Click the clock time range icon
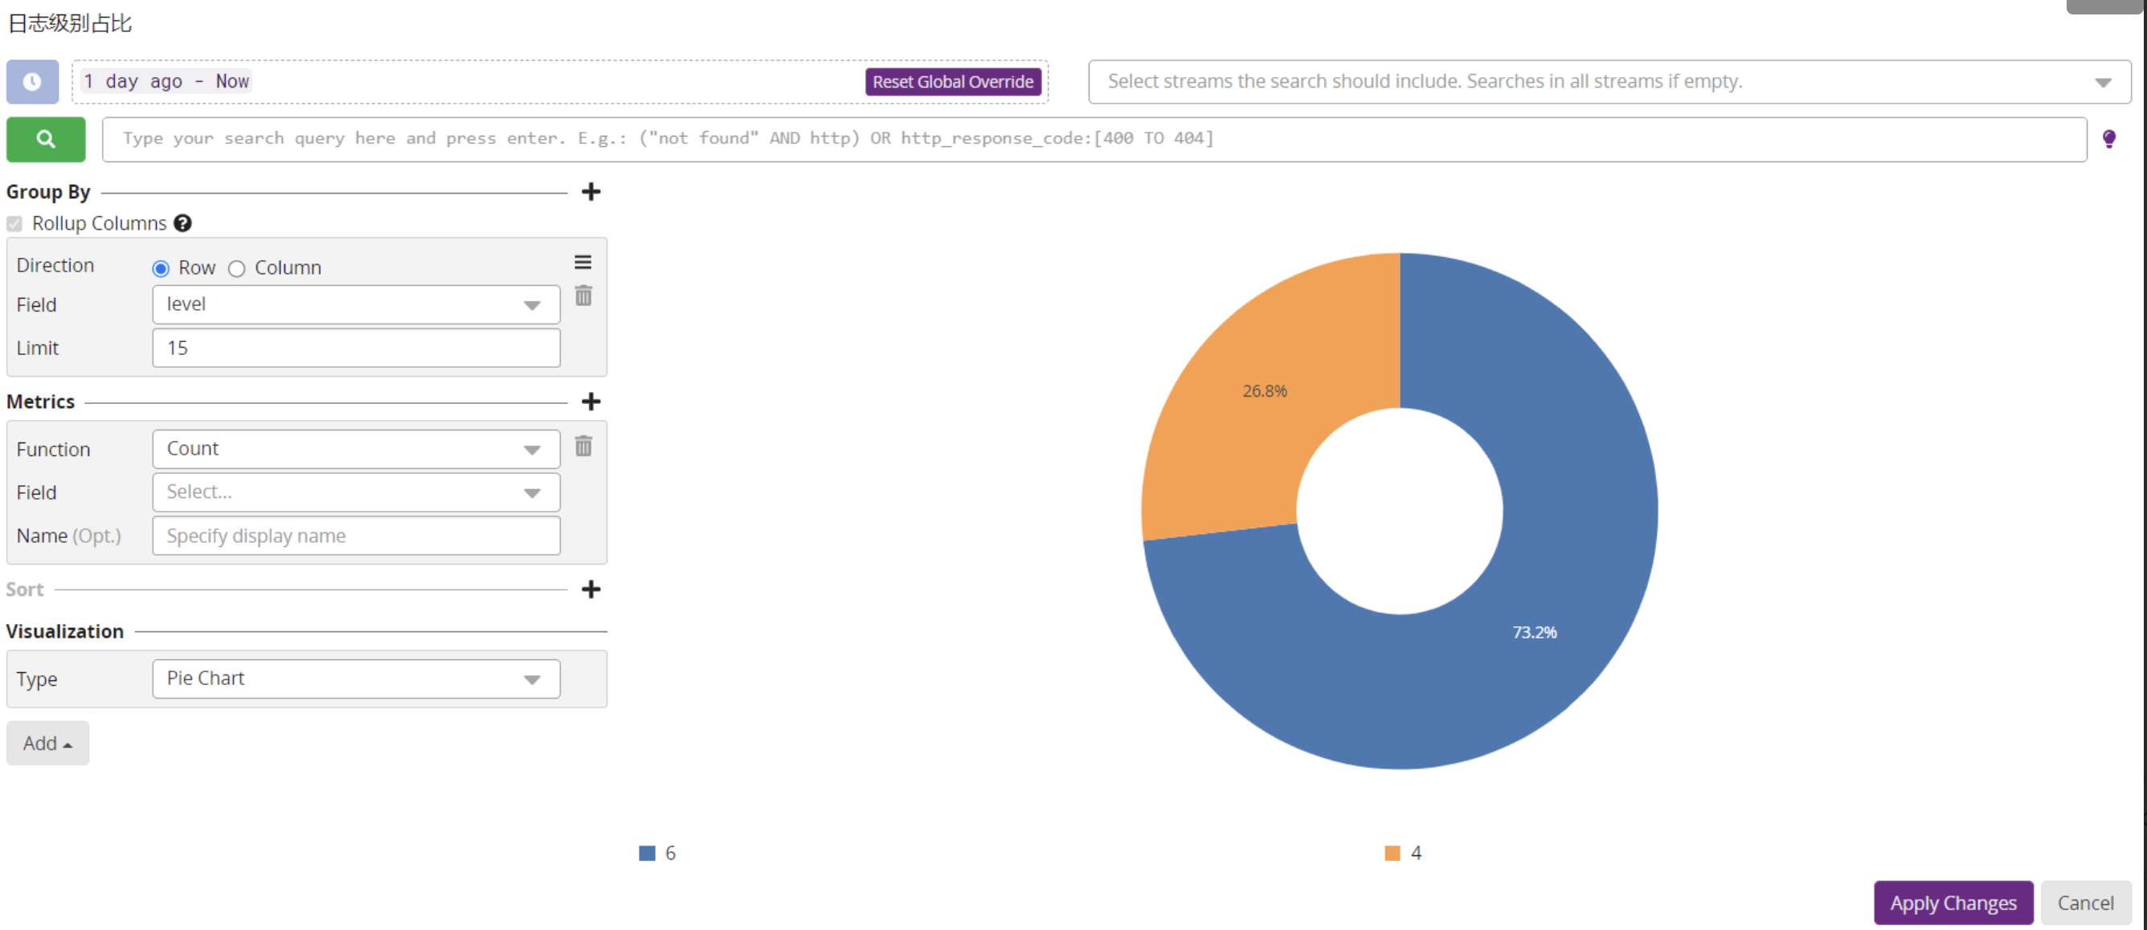 (31, 82)
